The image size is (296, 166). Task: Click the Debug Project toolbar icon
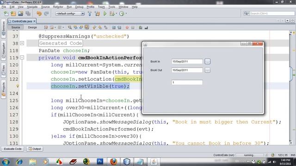pos(112,13)
